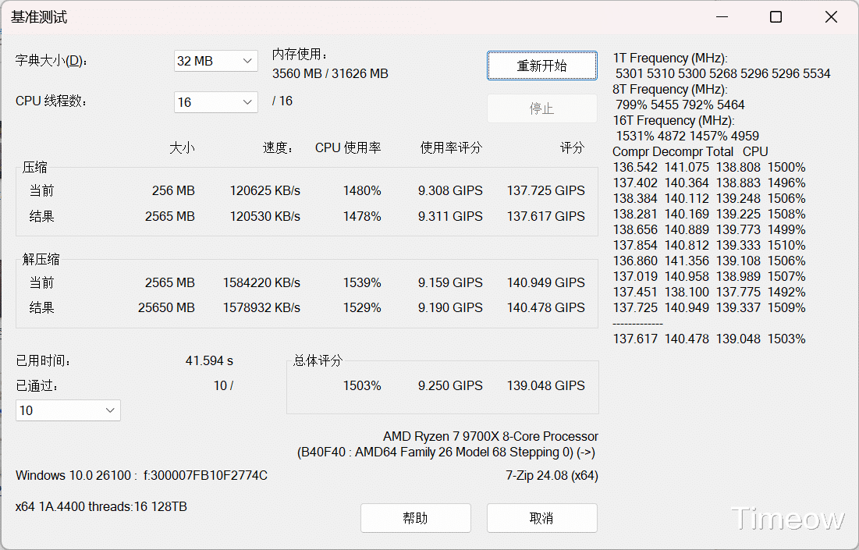Click compression current CPU usage 1480%

pos(362,190)
